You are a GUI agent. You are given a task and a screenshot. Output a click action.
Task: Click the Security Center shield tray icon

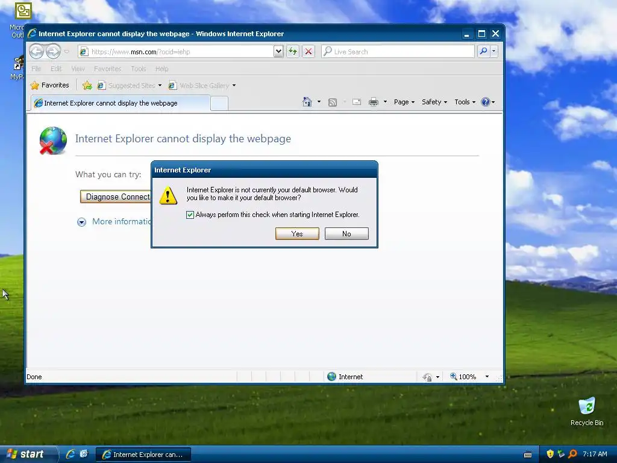pos(550,454)
